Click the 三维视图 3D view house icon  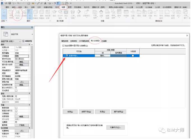73,14
